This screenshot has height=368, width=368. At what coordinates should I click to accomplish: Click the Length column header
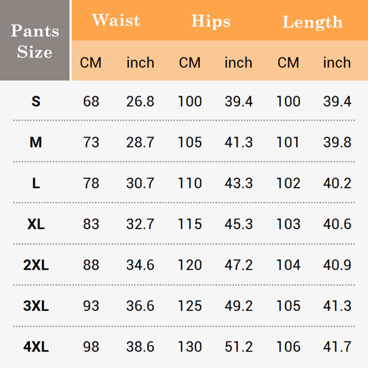click(x=312, y=22)
